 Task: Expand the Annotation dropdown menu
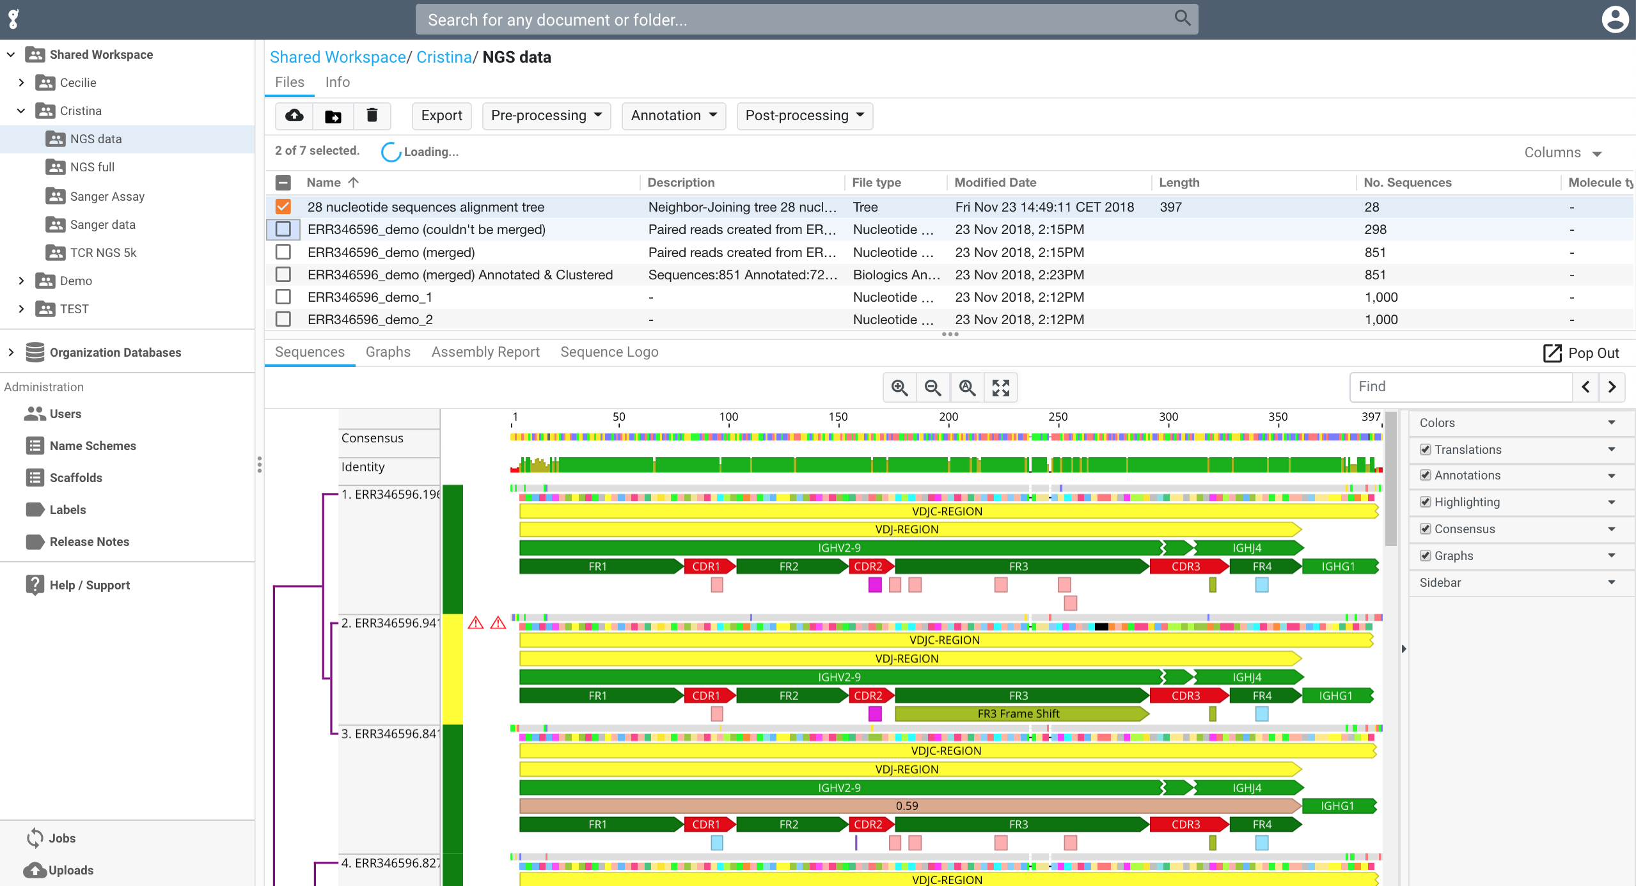(x=673, y=114)
